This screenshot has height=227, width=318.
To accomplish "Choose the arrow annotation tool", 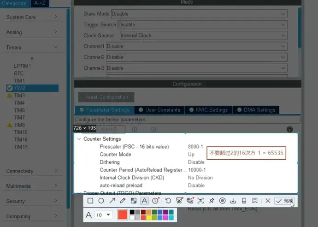I will coord(112,201).
